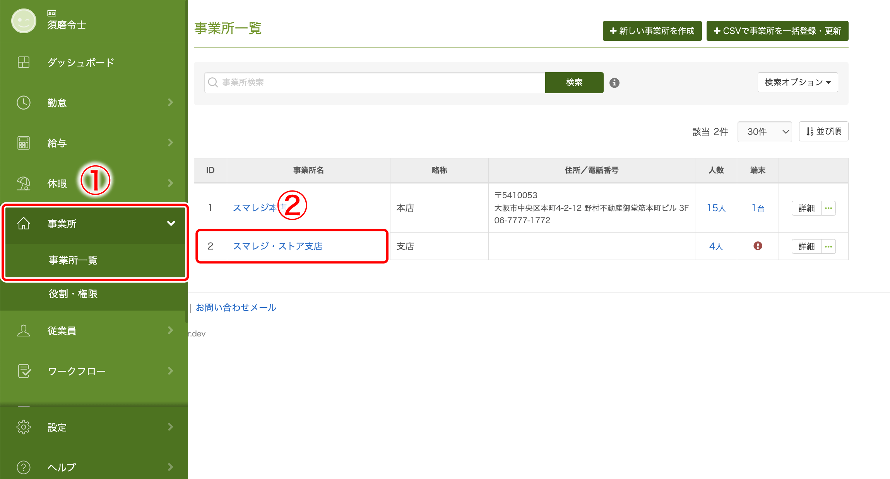Click the 住所/電話番号 column header
890x479 pixels.
[592, 170]
